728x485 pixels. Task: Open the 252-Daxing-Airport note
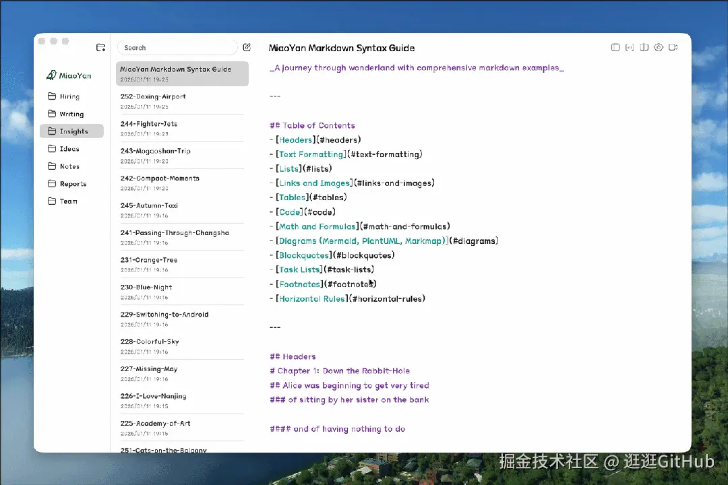pos(182,101)
